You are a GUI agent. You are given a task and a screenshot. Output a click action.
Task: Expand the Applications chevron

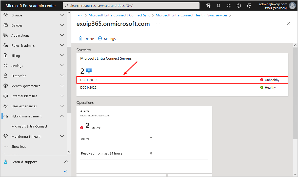click(62, 35)
